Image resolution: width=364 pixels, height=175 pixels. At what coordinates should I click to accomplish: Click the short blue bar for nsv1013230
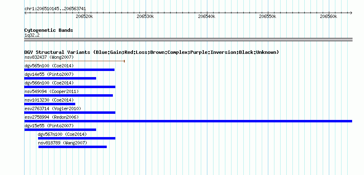49,104
